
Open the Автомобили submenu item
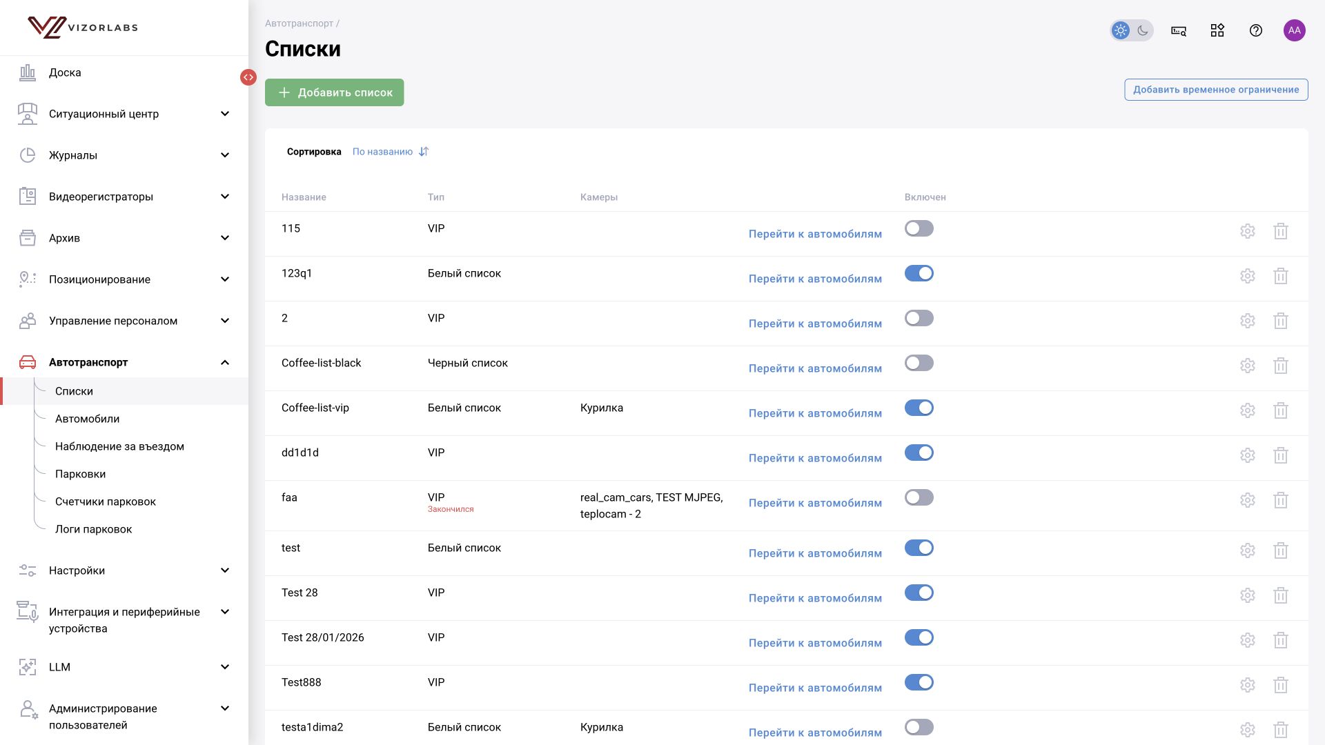[87, 419]
